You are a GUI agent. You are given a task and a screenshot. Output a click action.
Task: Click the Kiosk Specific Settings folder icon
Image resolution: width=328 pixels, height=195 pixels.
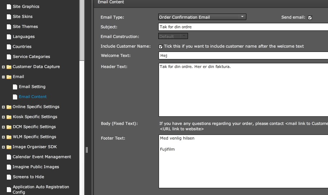pyautogui.click(x=9, y=117)
